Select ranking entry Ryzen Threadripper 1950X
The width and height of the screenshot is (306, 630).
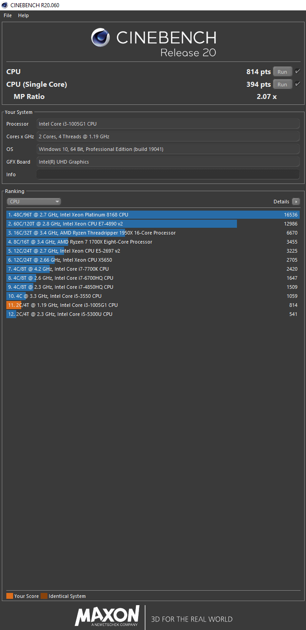(153, 233)
